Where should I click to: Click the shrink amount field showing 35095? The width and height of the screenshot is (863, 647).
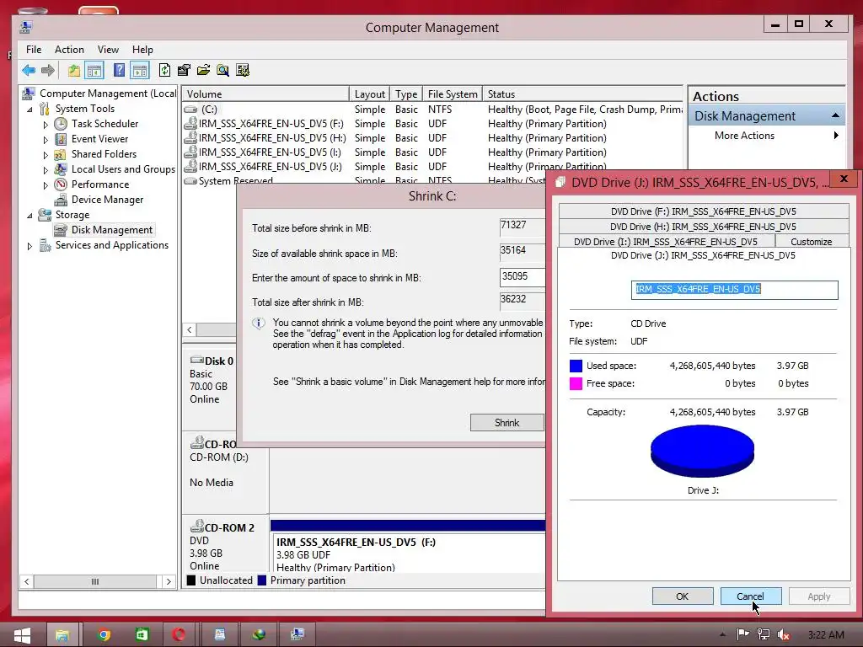click(522, 276)
